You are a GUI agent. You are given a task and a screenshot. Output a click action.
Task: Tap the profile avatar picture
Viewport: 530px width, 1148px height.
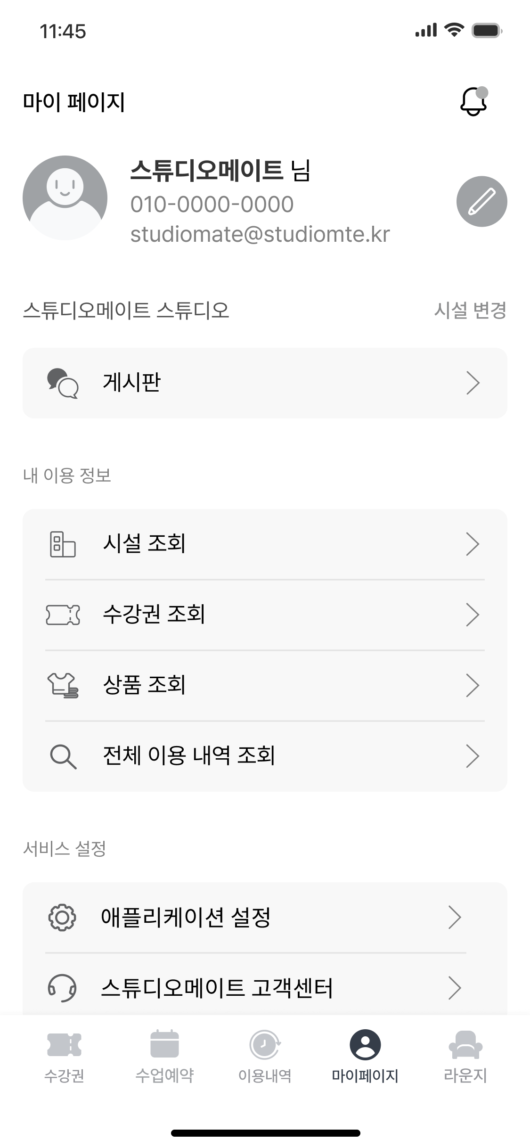tap(65, 198)
